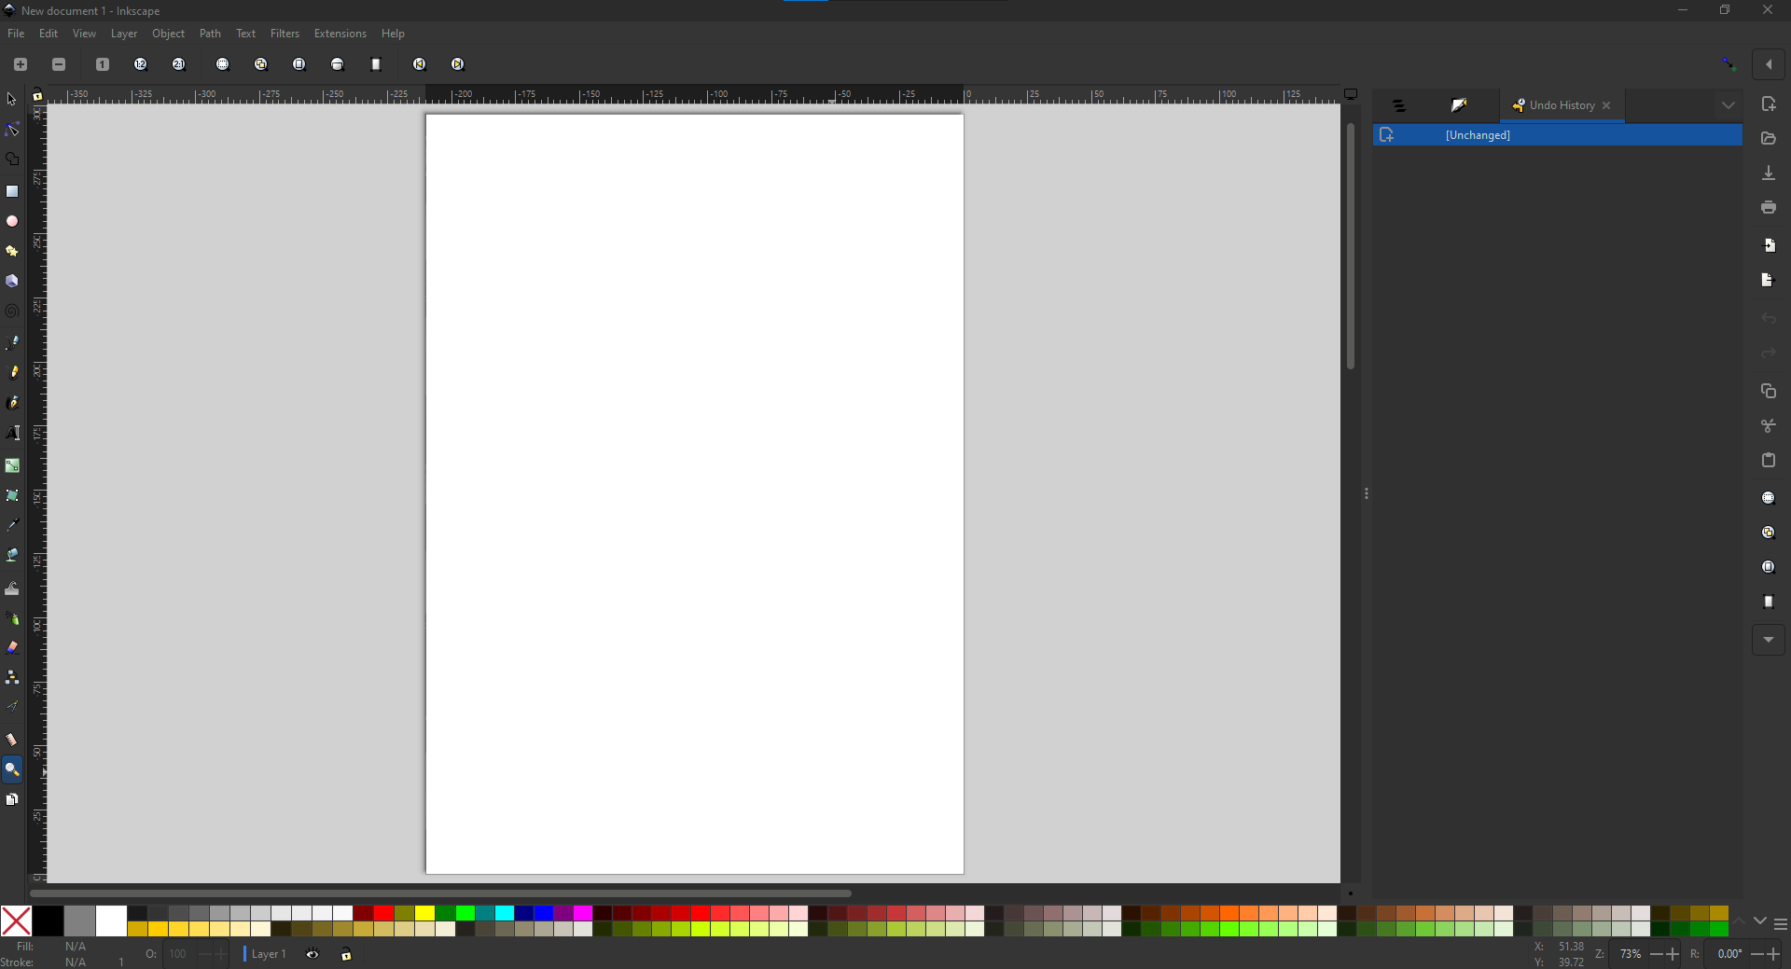Screen dimensions: 1791x969
Task: Select the Mesh gradient tool
Action: 12,495
